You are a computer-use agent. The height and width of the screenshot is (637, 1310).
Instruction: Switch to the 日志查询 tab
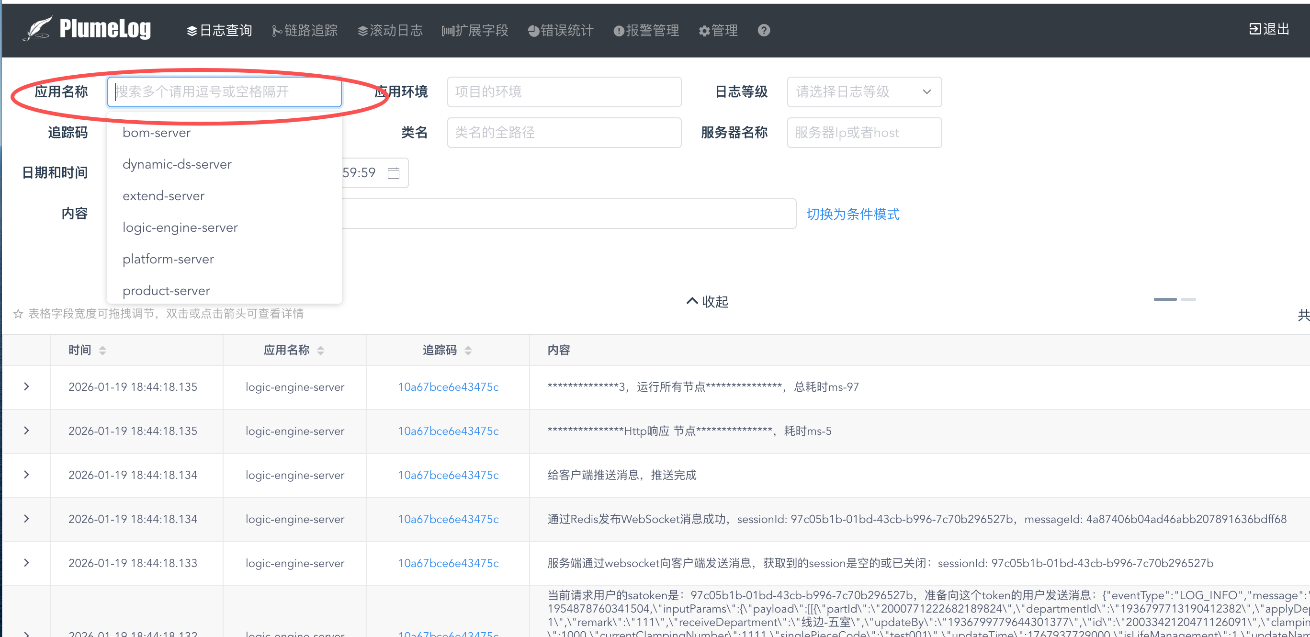pyautogui.click(x=219, y=31)
